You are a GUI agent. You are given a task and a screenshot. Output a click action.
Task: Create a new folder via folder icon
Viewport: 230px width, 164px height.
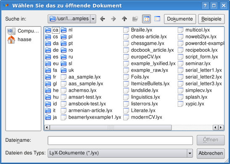tap(135, 19)
